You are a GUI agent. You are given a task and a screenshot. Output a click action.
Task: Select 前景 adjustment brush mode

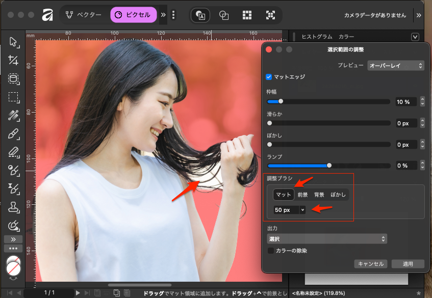click(302, 195)
